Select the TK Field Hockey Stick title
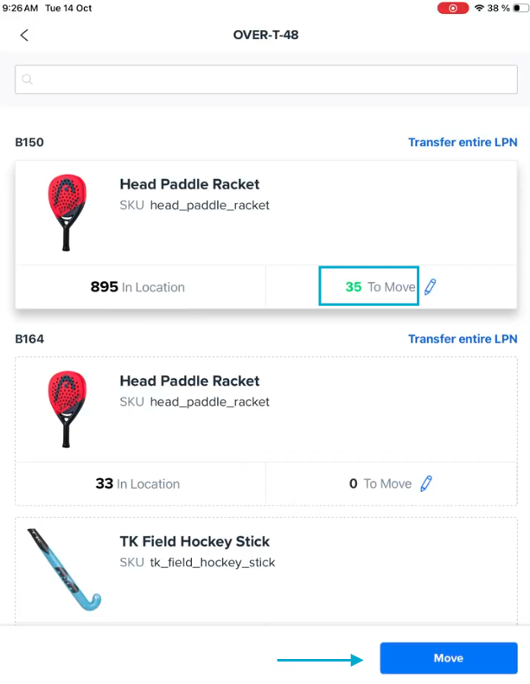This screenshot has width=530, height=684. [195, 541]
